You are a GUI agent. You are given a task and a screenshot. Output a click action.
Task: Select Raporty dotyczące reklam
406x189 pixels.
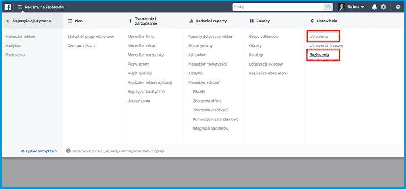pos(211,37)
